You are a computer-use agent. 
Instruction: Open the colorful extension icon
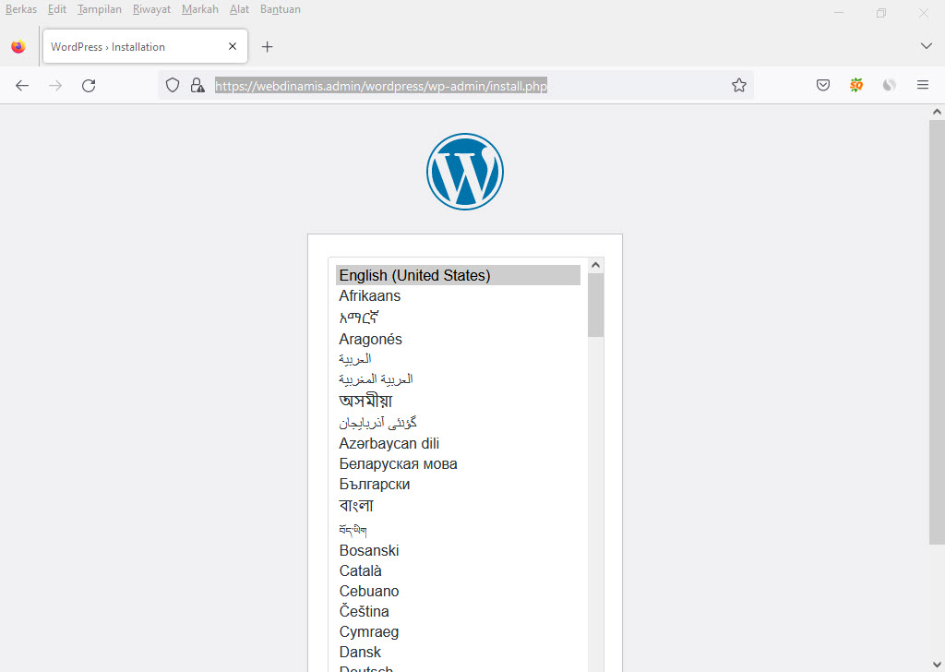coord(855,85)
